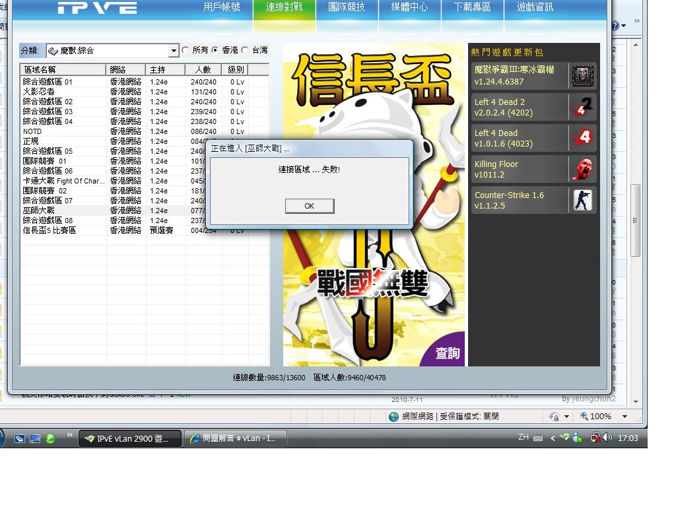676x507 pixels.
Task: Click the browser scrollbar down arrow
Action: click(x=636, y=401)
